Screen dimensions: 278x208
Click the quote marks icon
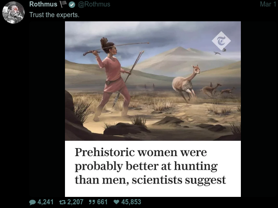(x=91, y=202)
